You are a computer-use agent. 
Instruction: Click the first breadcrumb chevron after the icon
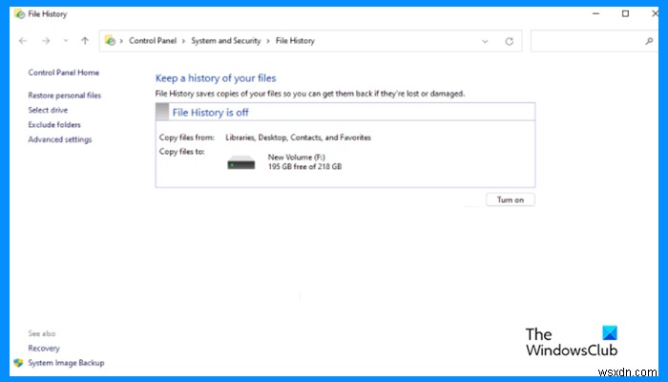click(121, 41)
